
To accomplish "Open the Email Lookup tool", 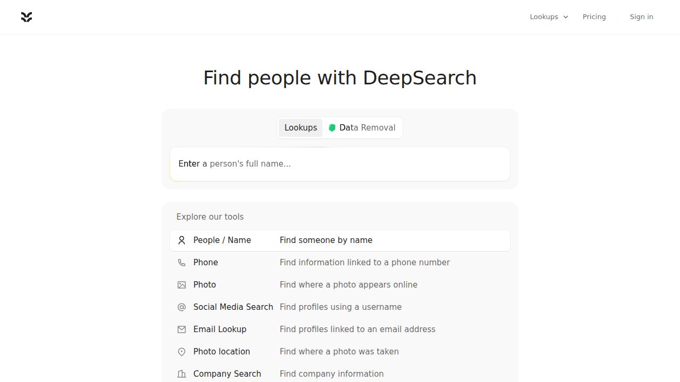I will (340, 329).
